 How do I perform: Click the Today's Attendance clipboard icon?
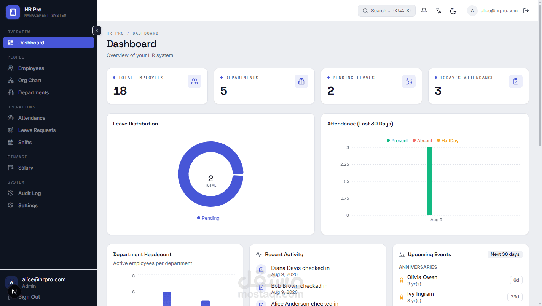[x=516, y=81]
